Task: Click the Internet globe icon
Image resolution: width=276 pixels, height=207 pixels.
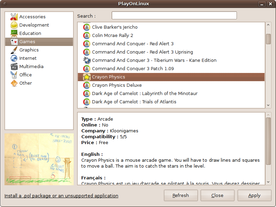Action: coord(14,58)
